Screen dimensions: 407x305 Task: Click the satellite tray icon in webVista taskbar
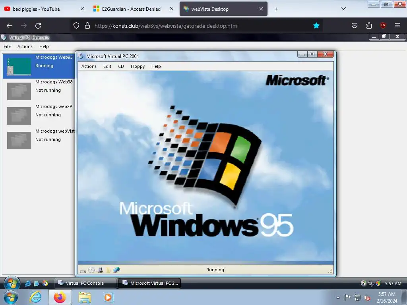point(371,284)
